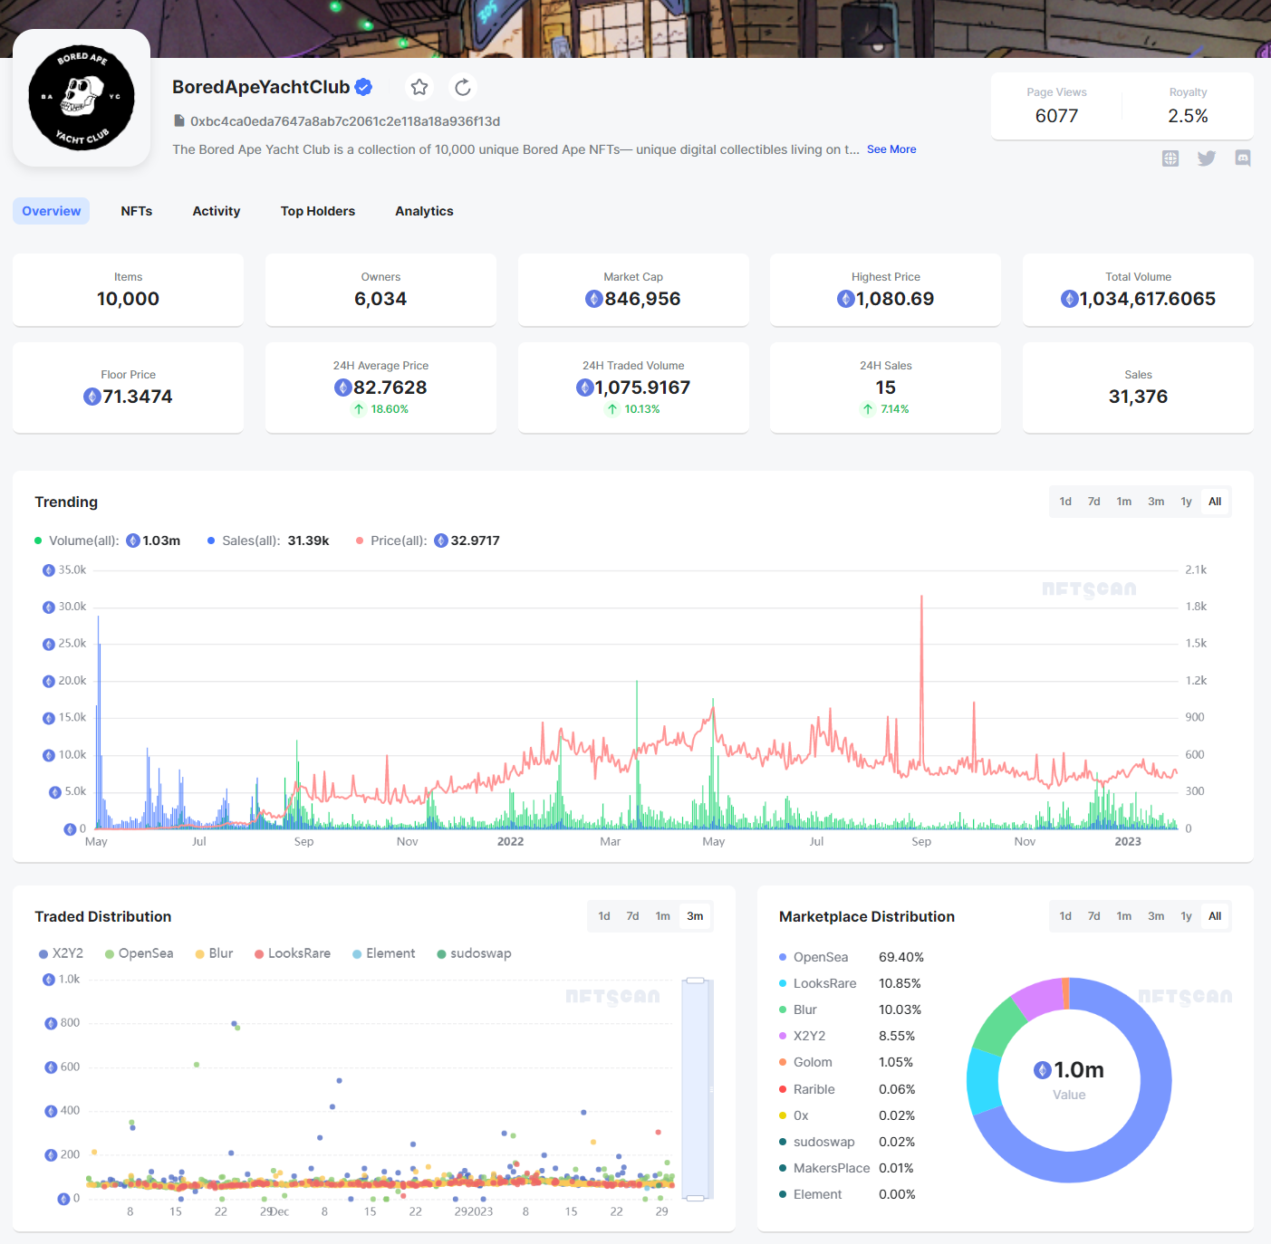Screen dimensions: 1271x1244
Task: Click the Total Volume 1,034,617.6065 card
Action: 1138,290
